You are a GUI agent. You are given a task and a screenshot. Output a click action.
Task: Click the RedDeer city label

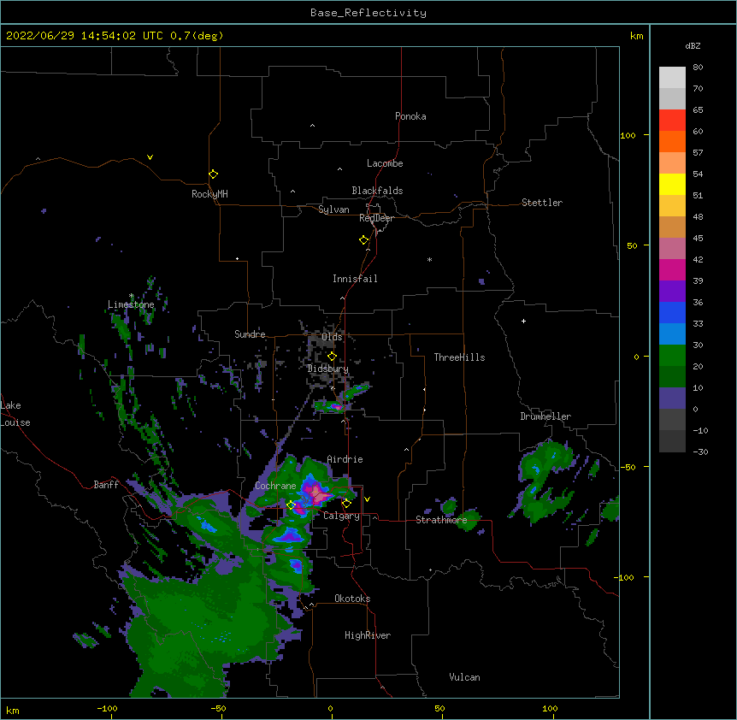pos(376,218)
